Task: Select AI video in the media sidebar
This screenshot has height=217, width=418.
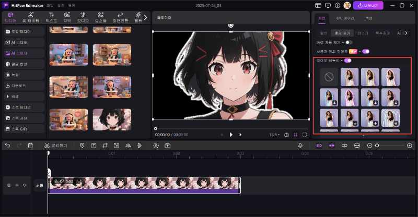Action: click(x=24, y=42)
